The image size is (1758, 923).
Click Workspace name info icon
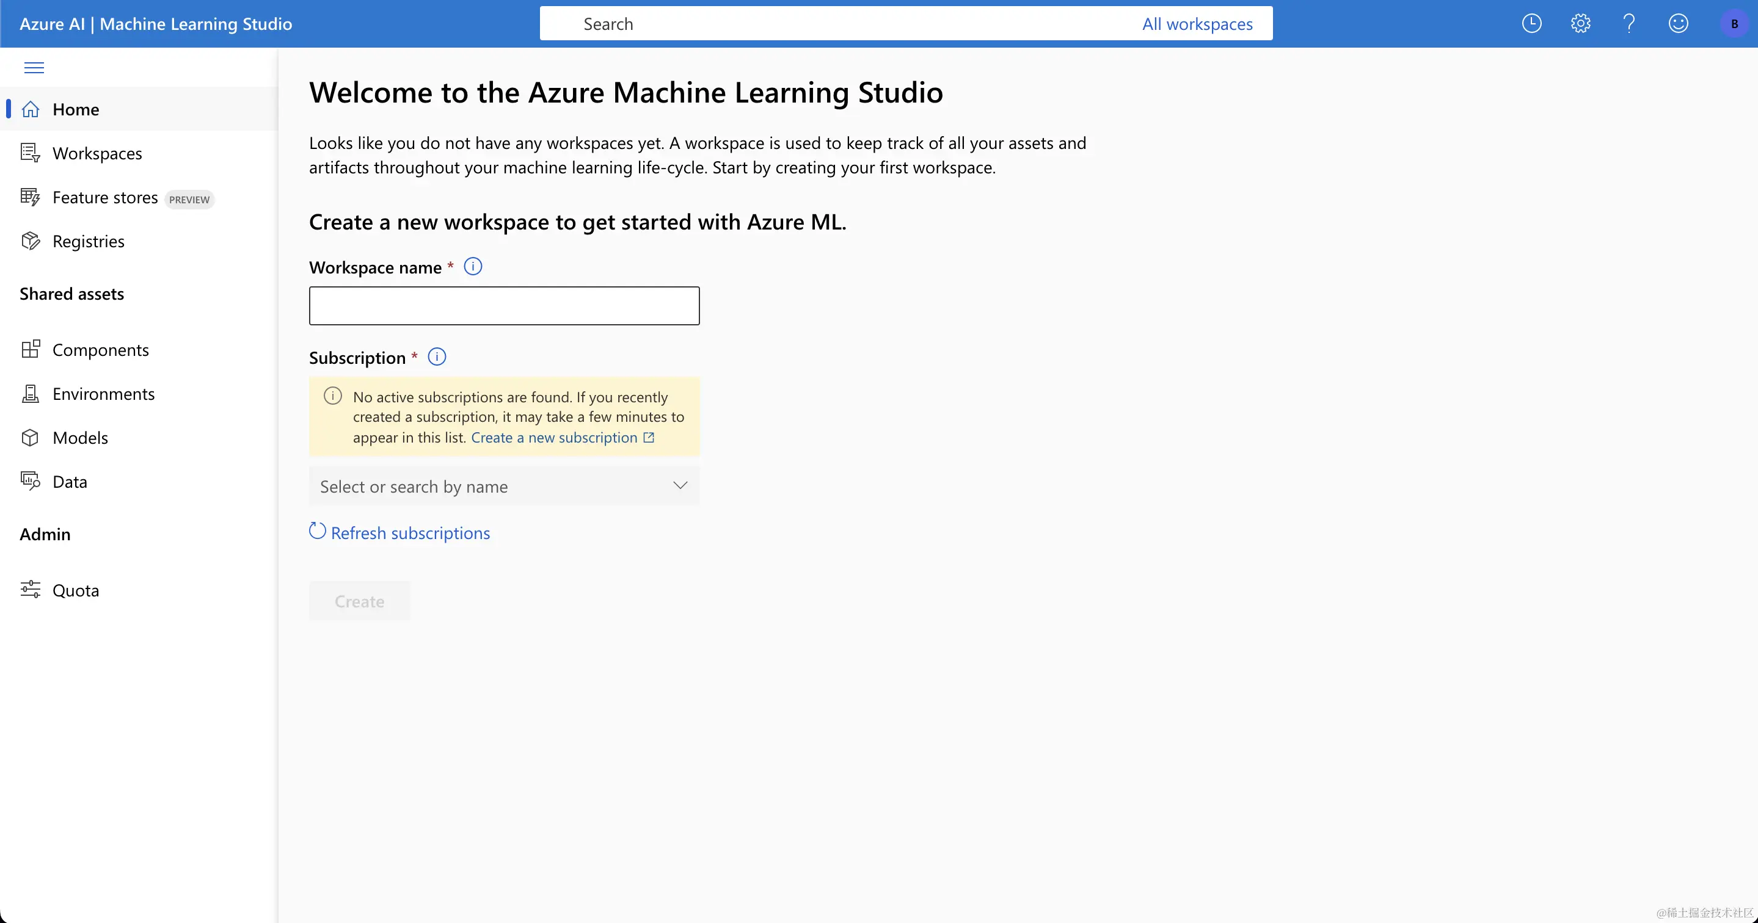[472, 267]
